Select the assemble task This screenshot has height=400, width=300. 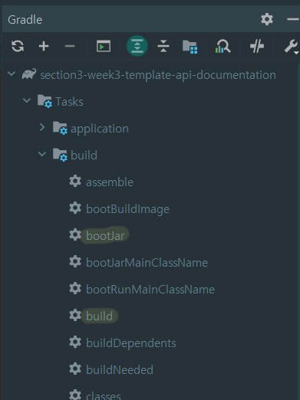click(x=110, y=182)
